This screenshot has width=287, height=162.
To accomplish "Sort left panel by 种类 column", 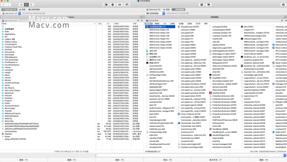I will [137, 24].
